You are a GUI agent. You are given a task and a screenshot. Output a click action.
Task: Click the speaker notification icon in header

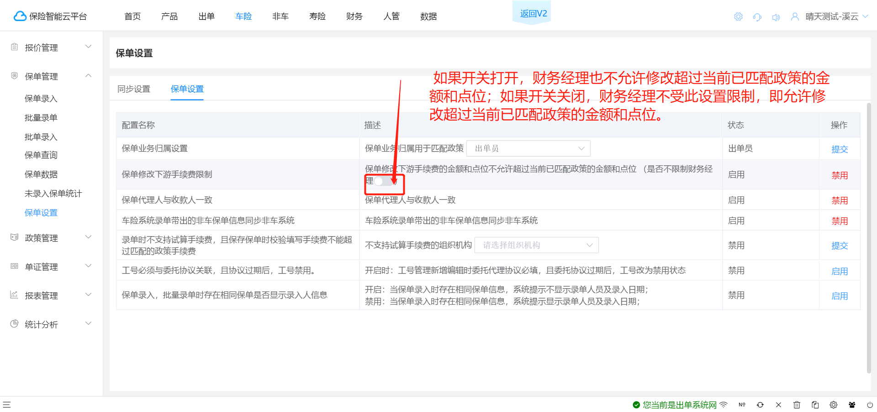(x=776, y=17)
